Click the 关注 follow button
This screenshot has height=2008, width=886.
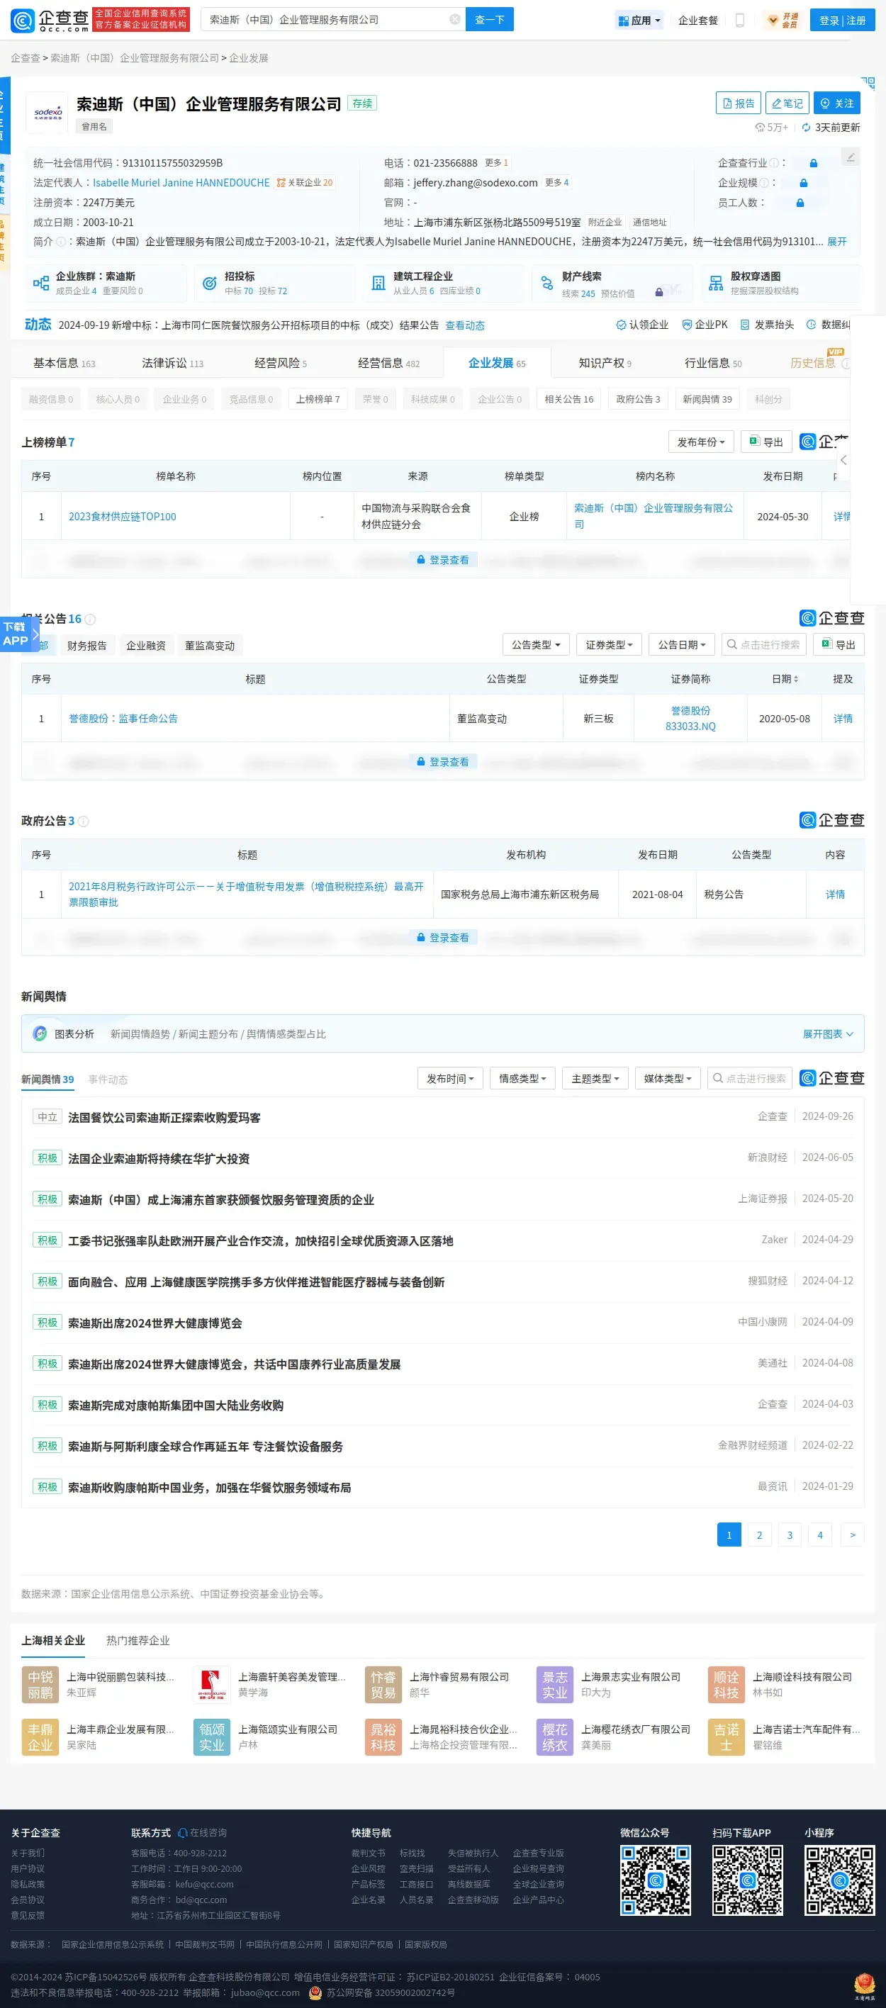point(837,103)
